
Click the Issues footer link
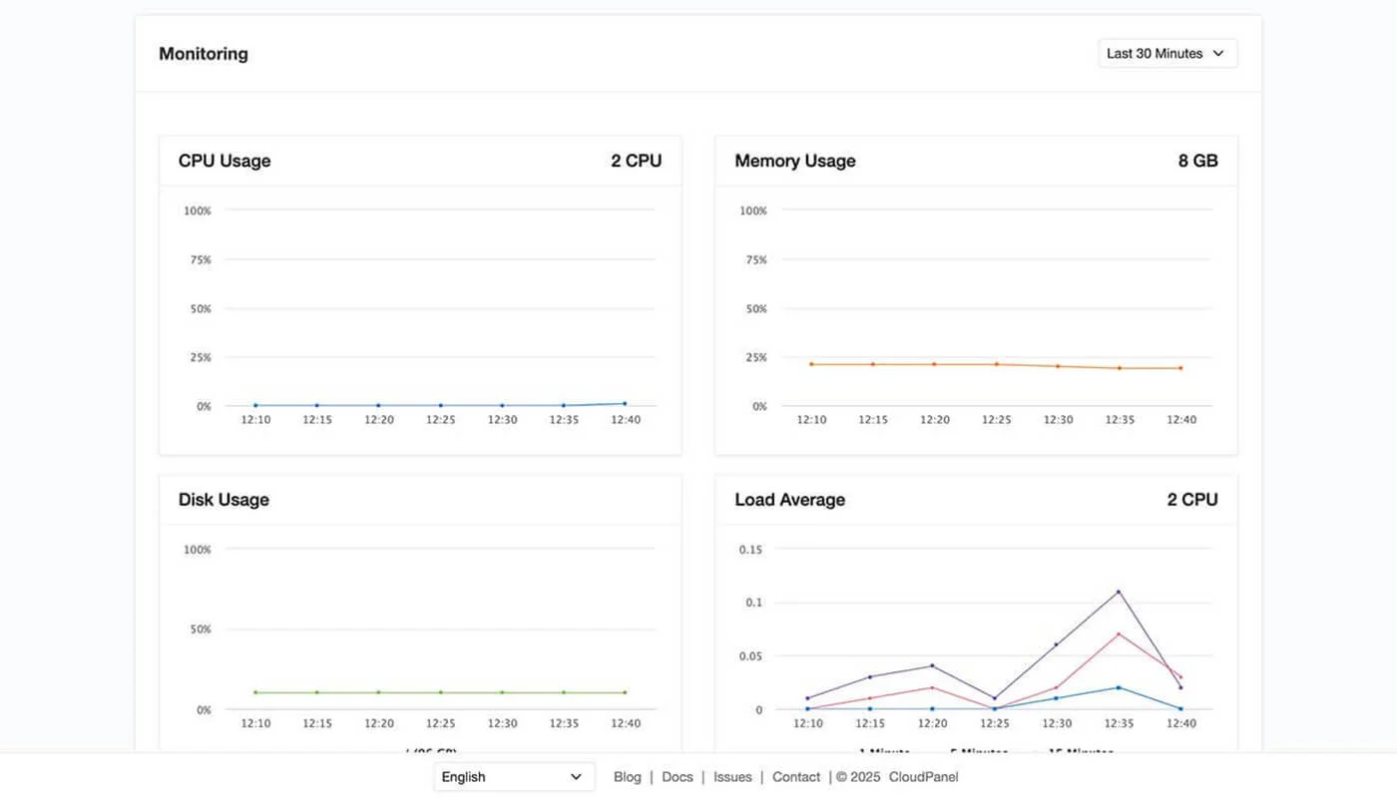[732, 777]
